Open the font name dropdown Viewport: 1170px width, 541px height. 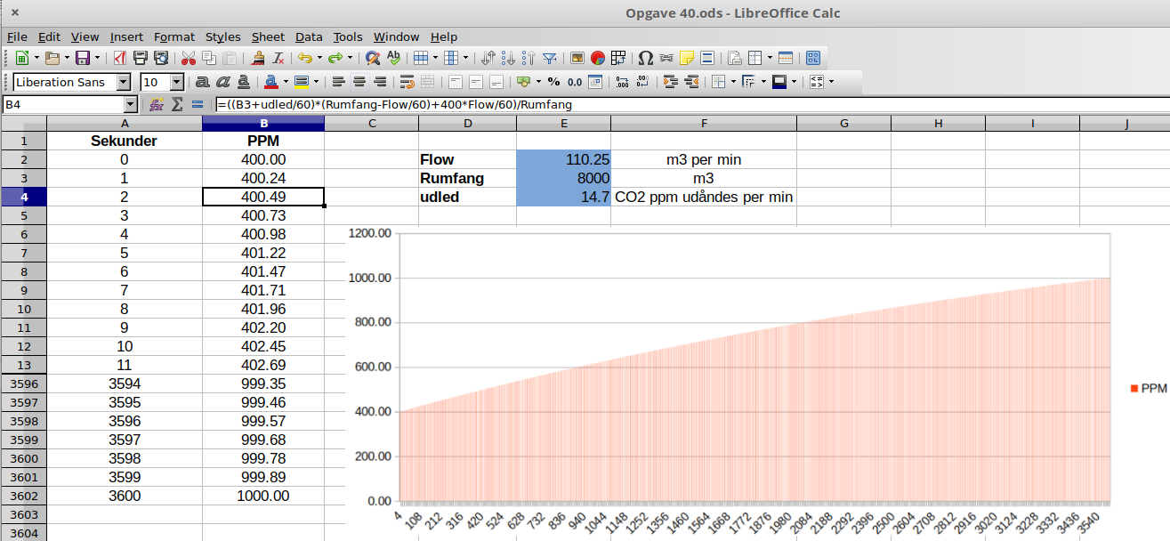(x=123, y=82)
